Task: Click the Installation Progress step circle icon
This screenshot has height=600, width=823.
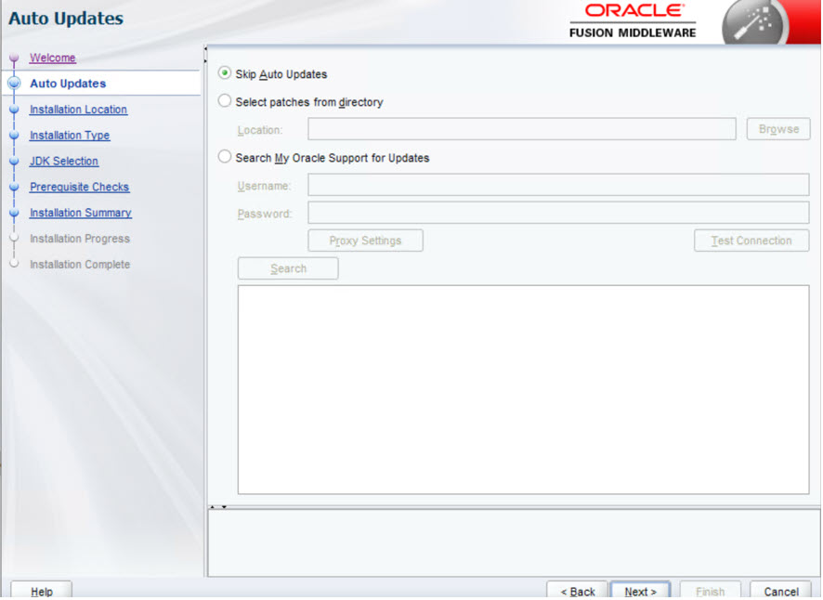Action: click(14, 238)
